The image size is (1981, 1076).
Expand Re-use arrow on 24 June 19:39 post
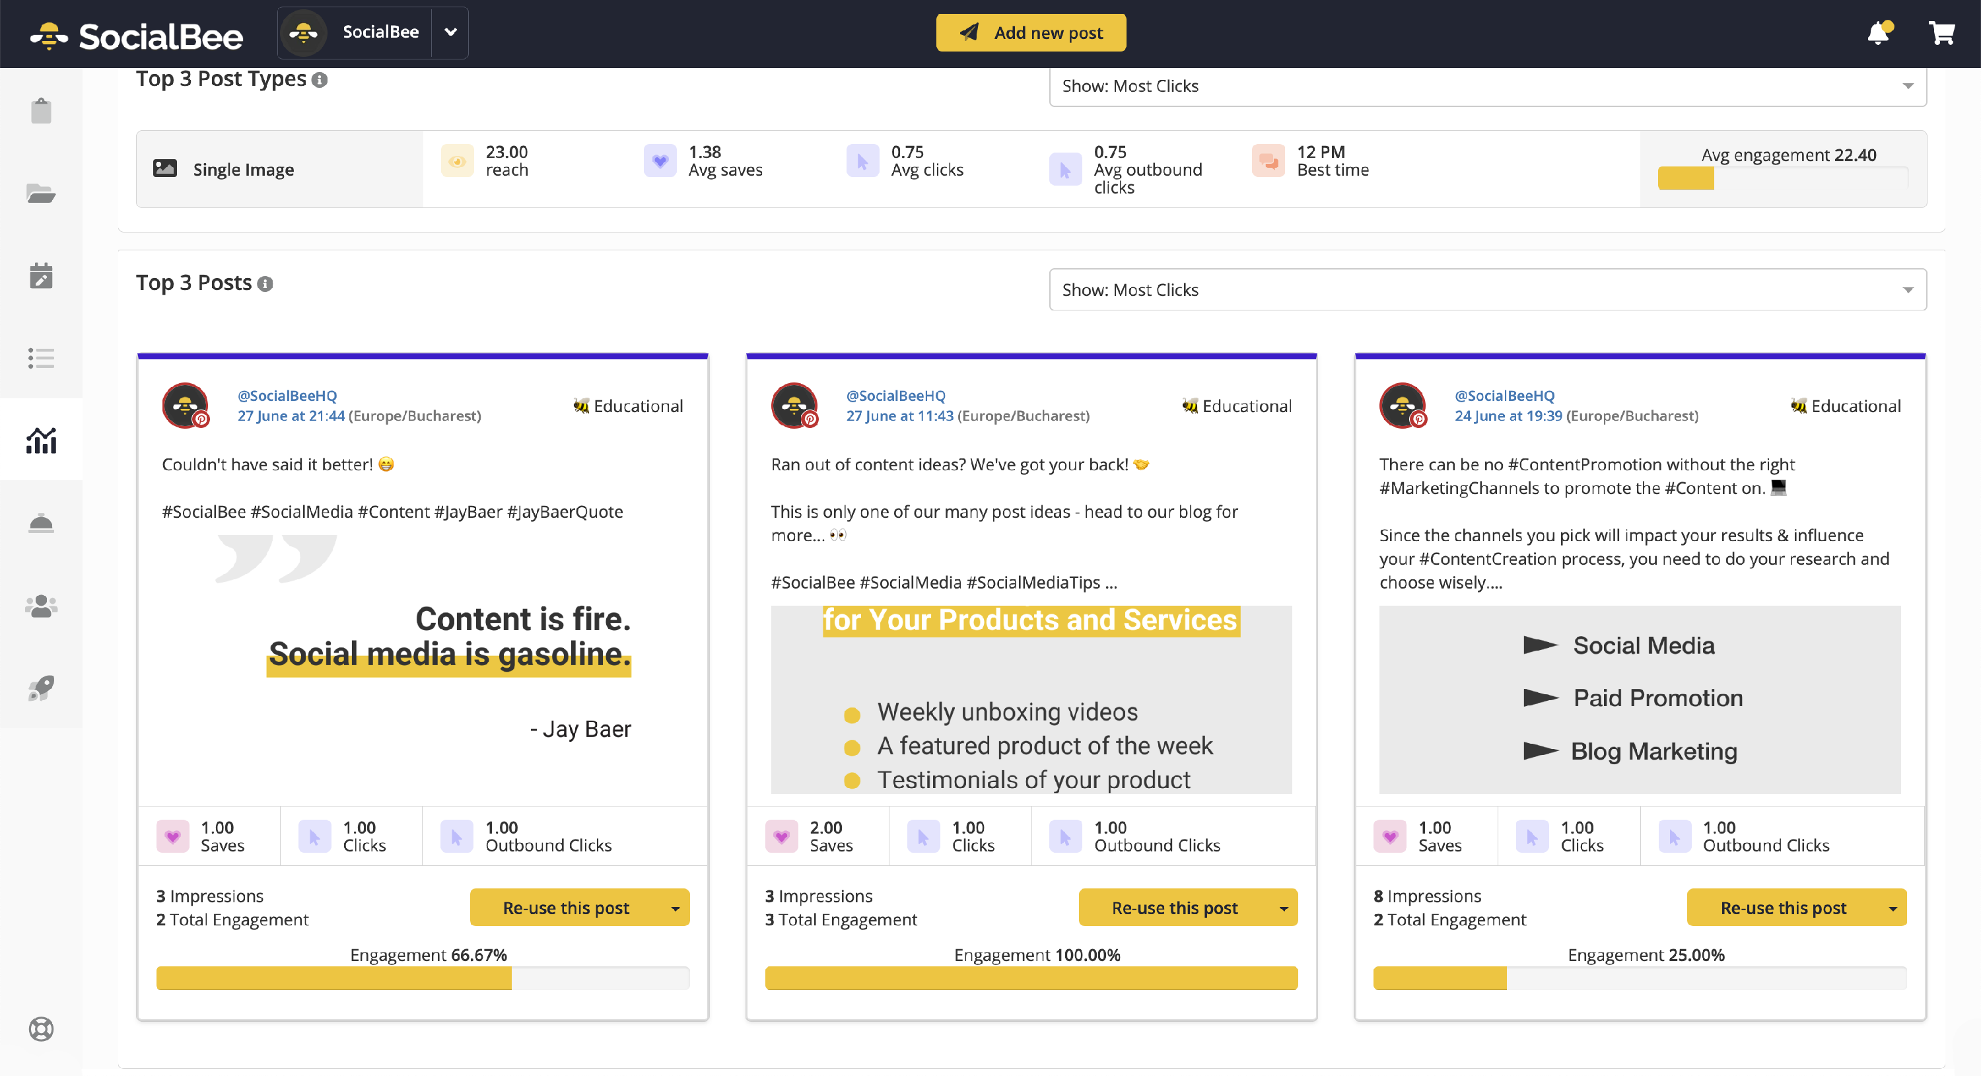pos(1893,908)
